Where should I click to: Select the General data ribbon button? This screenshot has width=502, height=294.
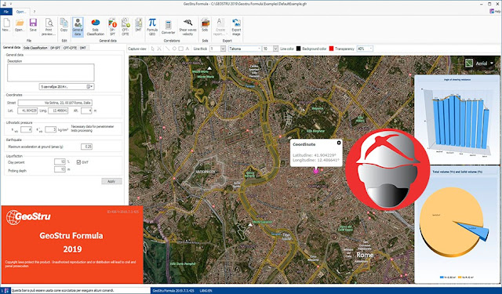pyautogui.click(x=78, y=27)
